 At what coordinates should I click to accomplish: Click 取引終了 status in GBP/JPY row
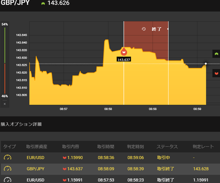coord(165,169)
